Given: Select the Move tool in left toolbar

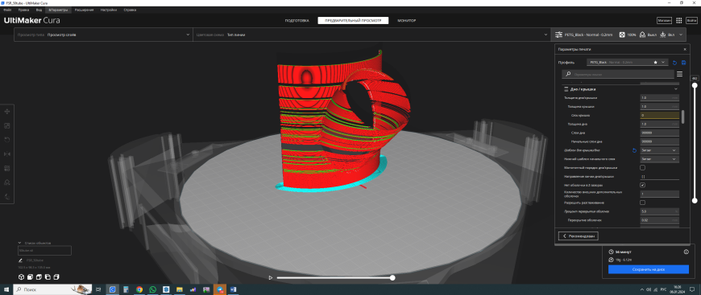Looking at the screenshot, I should [7, 112].
